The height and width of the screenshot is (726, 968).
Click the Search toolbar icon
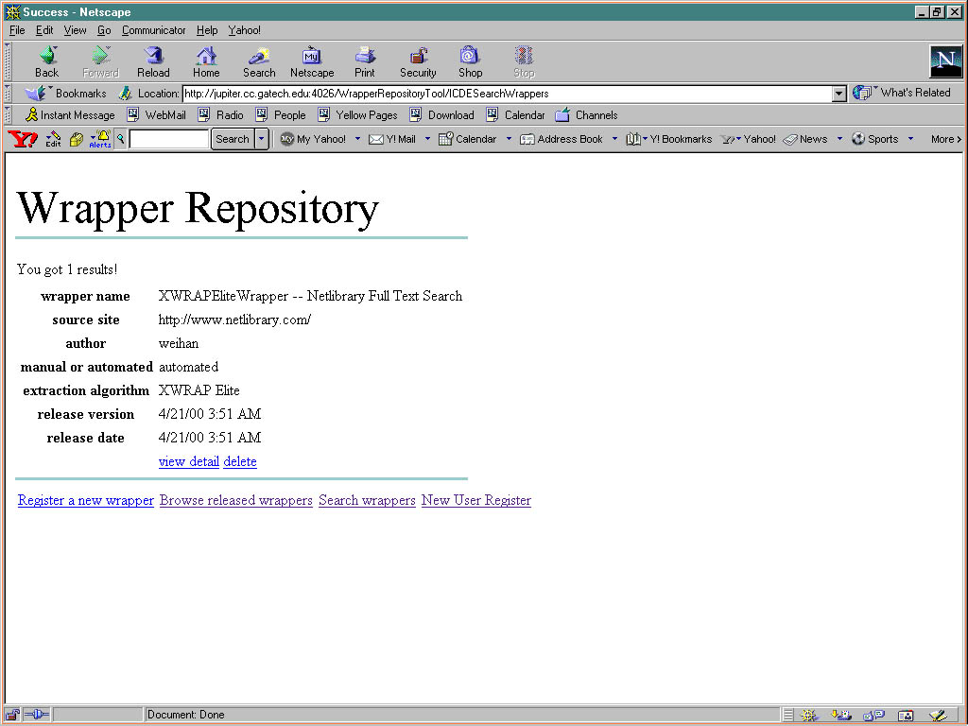pyautogui.click(x=259, y=61)
